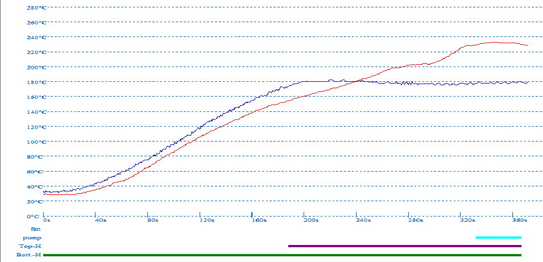
Task: Click the 280°C temperature axis label
Action: [36, 8]
